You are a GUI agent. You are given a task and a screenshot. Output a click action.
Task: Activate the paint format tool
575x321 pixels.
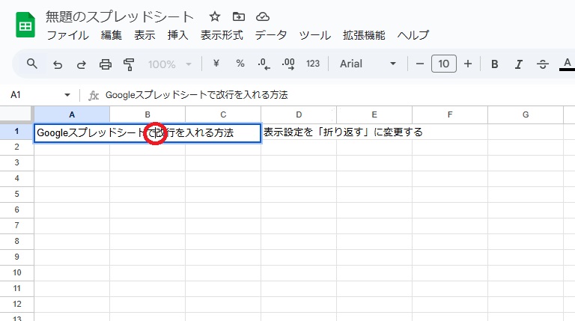[129, 64]
